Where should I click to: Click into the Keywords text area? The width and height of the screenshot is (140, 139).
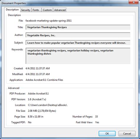pyautogui.click(x=78, y=56)
